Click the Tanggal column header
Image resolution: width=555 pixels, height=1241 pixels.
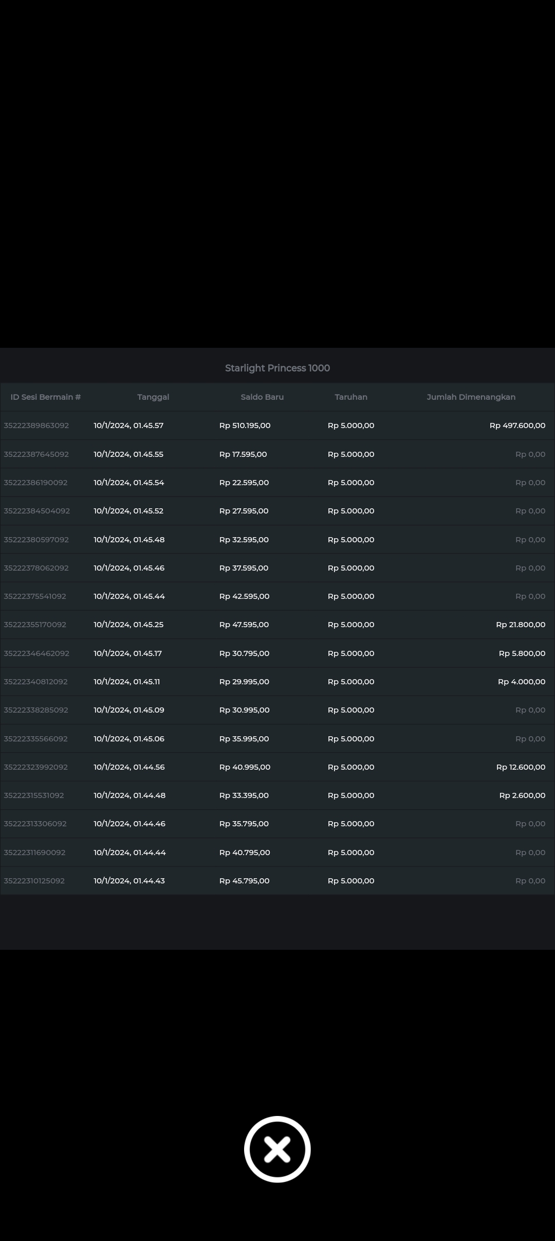point(153,397)
